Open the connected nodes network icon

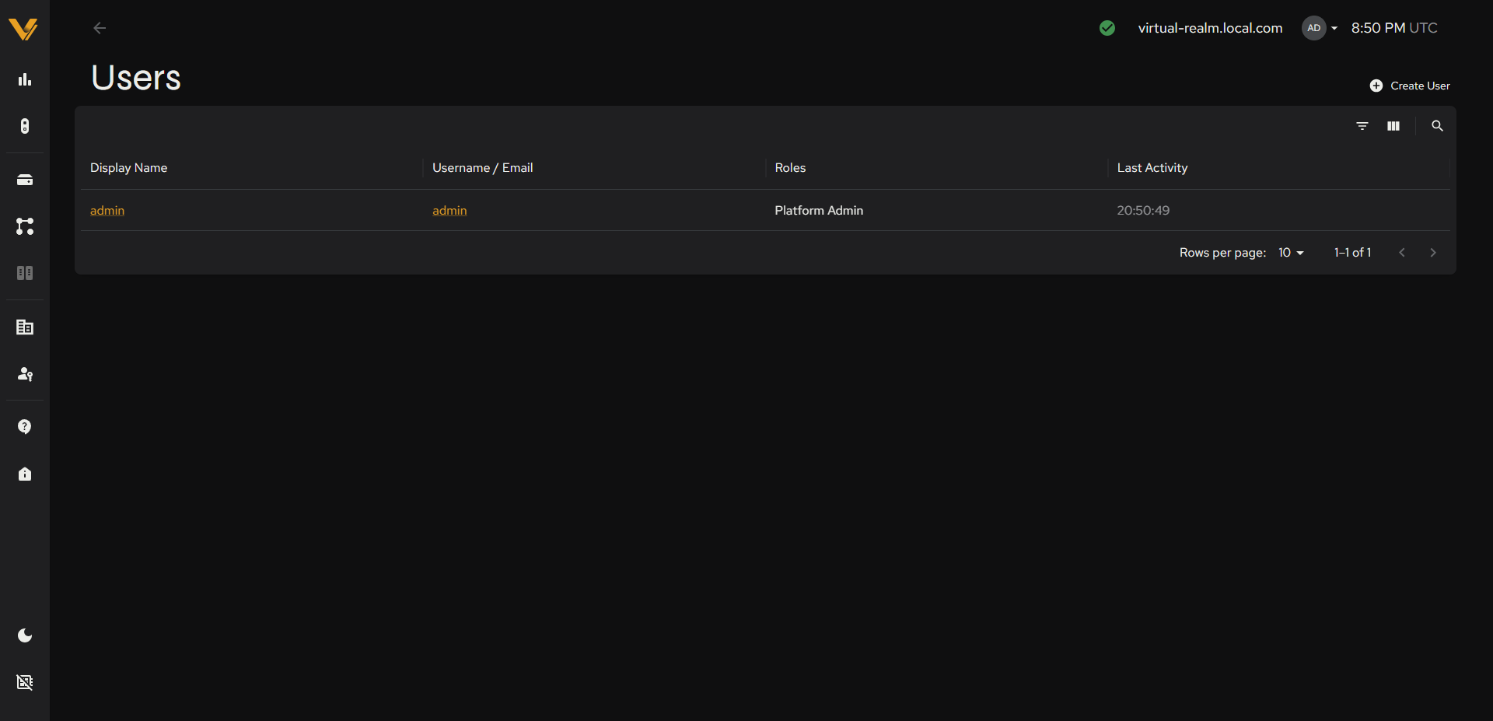25,226
